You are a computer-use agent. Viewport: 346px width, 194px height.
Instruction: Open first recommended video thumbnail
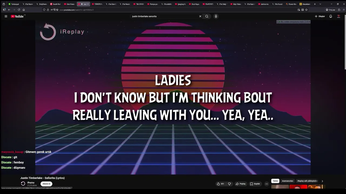click(280, 187)
